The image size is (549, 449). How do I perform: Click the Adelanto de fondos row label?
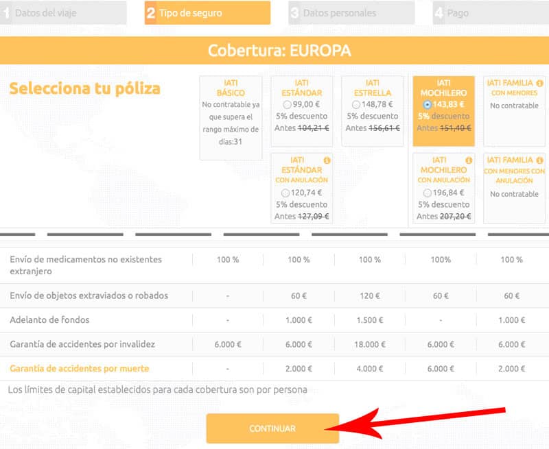tap(49, 320)
